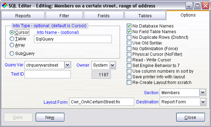This screenshot has width=211, height=127.
Task: Open the Section dropdown showing Members
Action: click(x=203, y=92)
